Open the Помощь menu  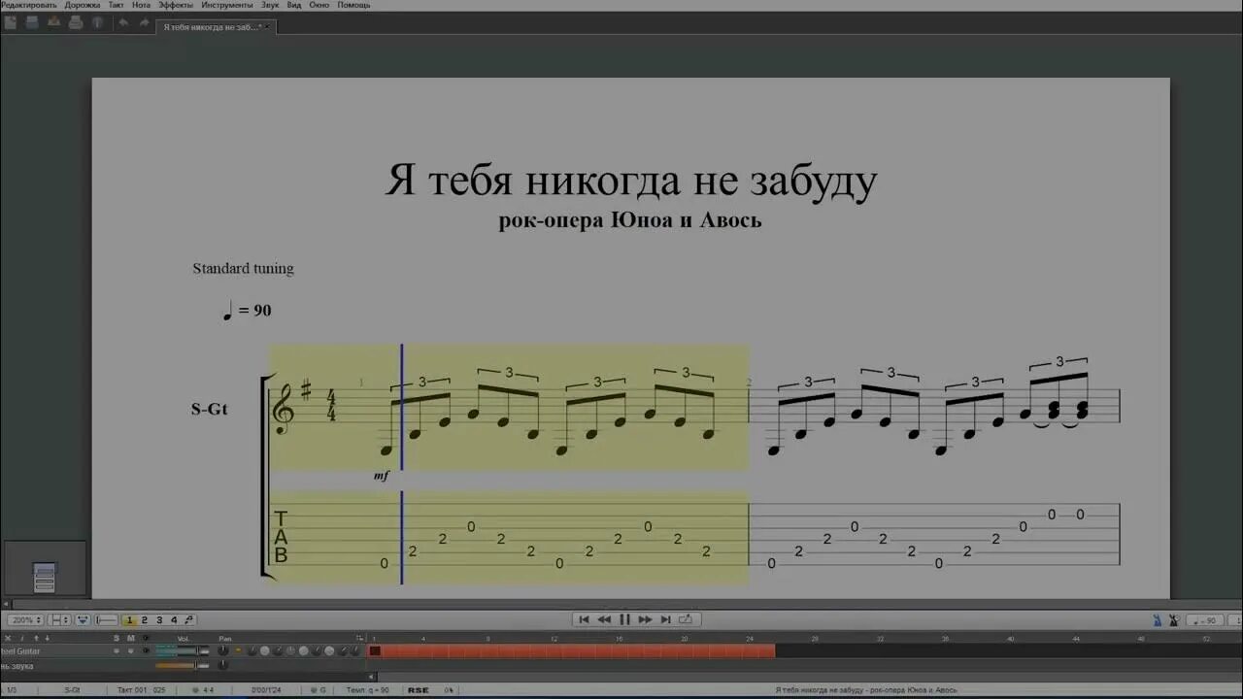353,5
